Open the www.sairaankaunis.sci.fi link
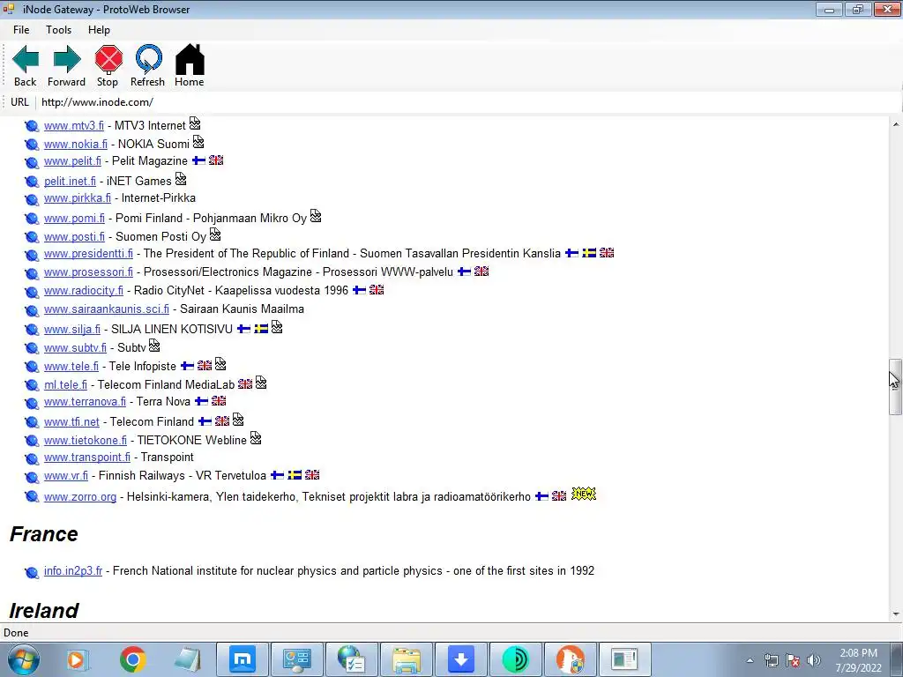The image size is (903, 677). tap(107, 309)
